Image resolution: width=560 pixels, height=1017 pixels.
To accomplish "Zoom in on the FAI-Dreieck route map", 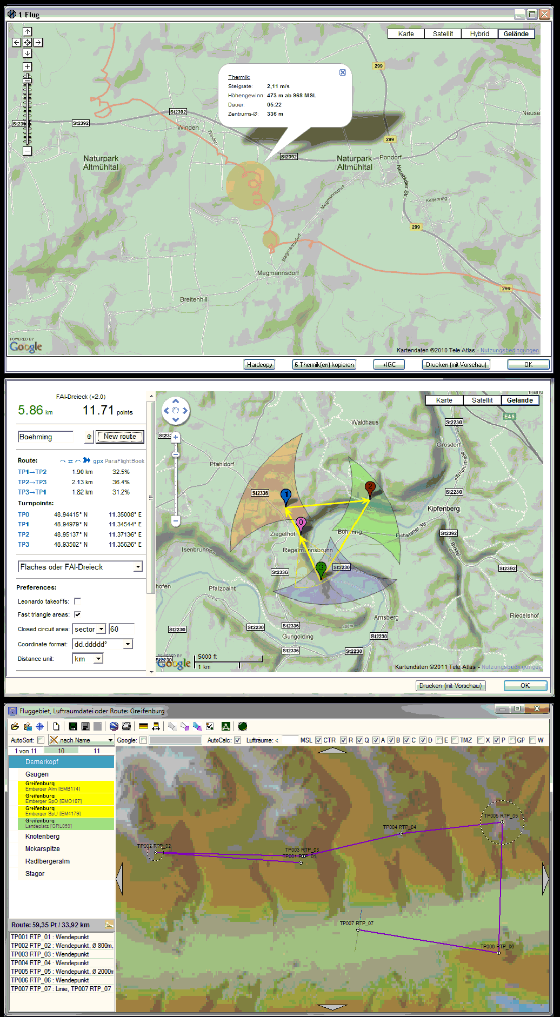I will click(x=176, y=437).
